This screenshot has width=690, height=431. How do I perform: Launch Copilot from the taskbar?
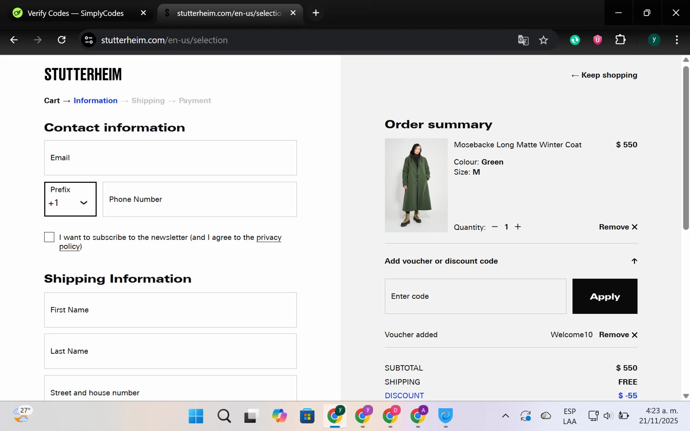[279, 416]
